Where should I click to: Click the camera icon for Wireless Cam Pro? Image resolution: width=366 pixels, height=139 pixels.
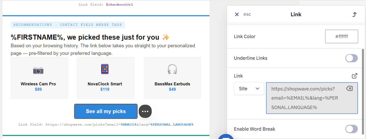coord(38,70)
